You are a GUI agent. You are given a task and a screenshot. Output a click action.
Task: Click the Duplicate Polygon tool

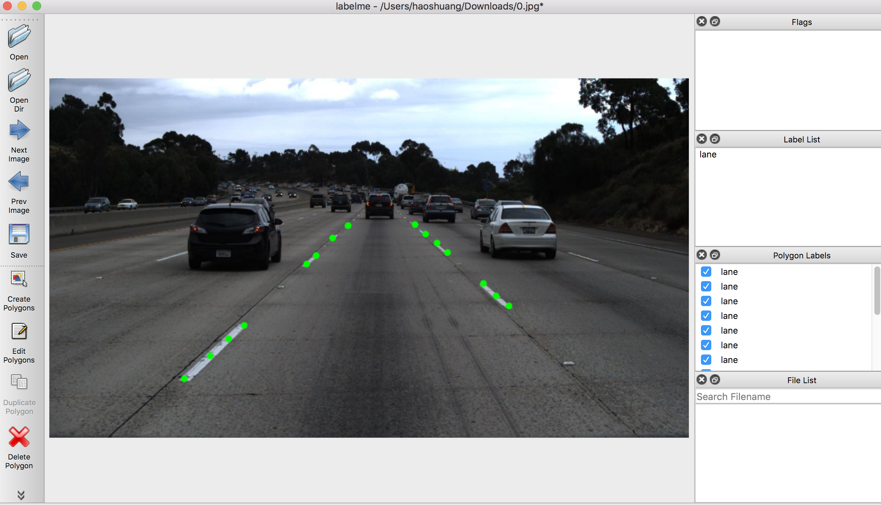click(20, 394)
